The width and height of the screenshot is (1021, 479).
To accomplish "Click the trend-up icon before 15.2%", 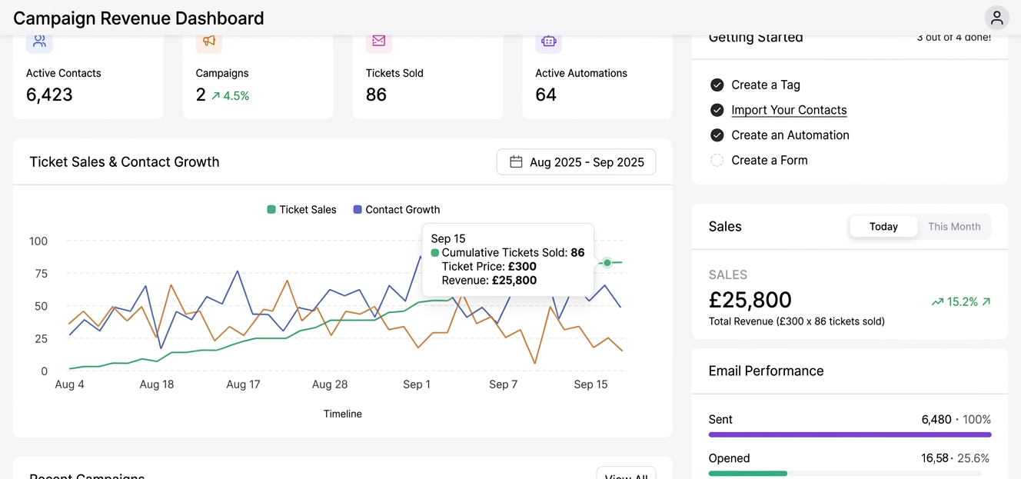I will 937,302.
